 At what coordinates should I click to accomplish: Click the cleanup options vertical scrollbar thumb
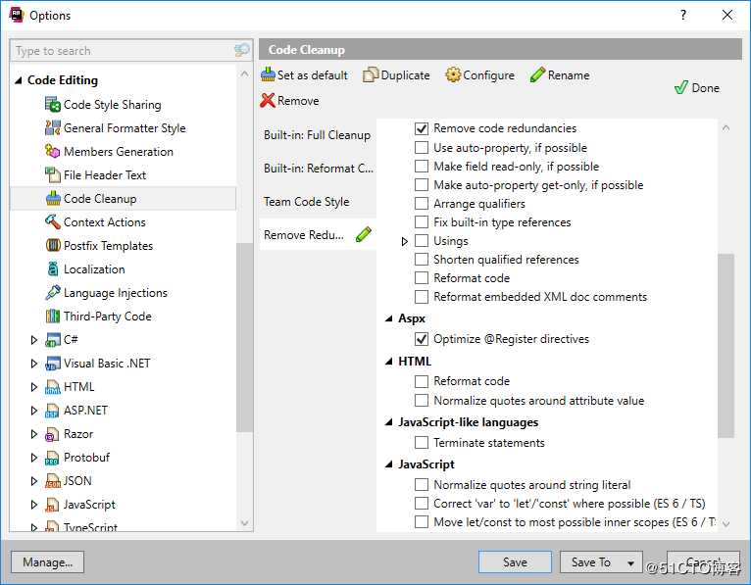[726, 346]
